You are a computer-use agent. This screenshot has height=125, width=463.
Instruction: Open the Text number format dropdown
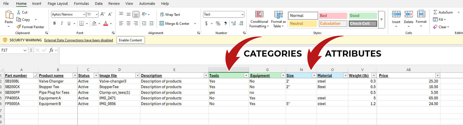pyautogui.click(x=242, y=14)
